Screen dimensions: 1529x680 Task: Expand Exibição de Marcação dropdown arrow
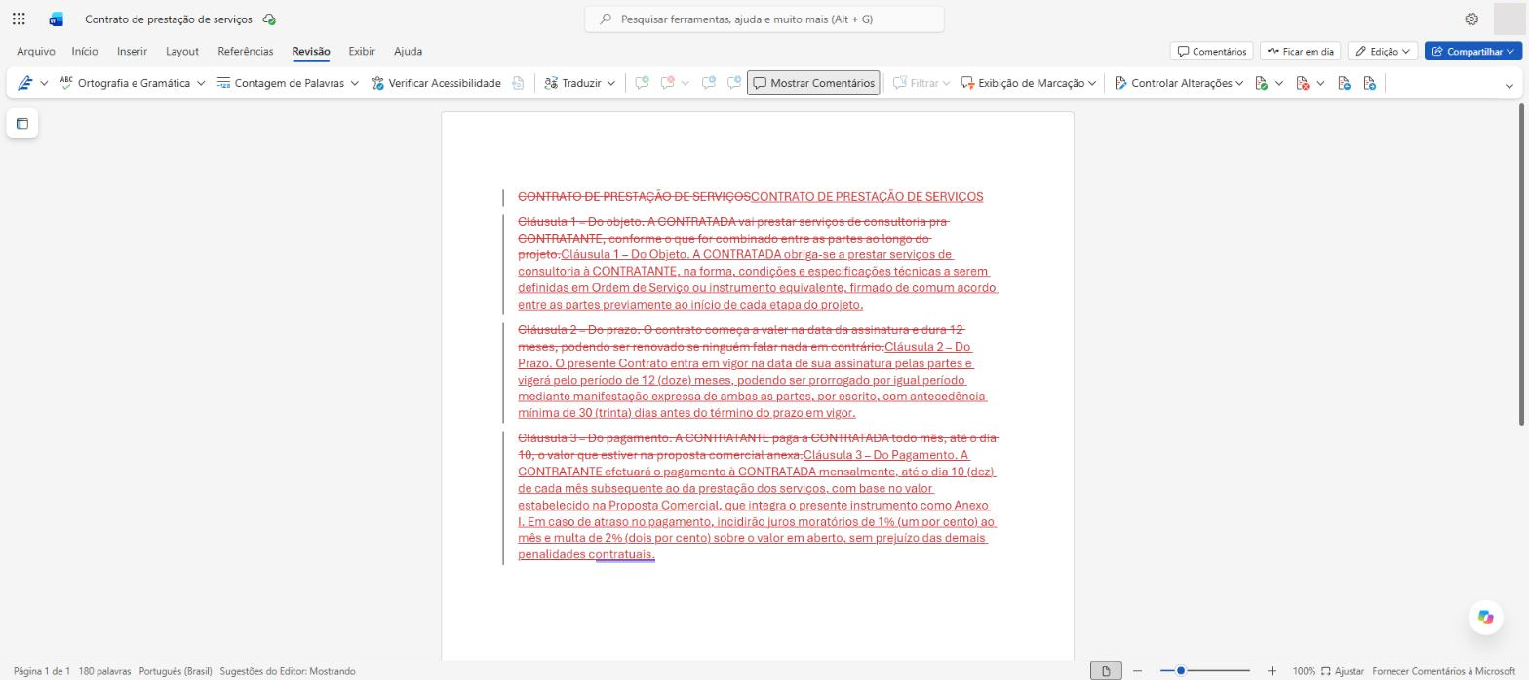click(x=1092, y=83)
